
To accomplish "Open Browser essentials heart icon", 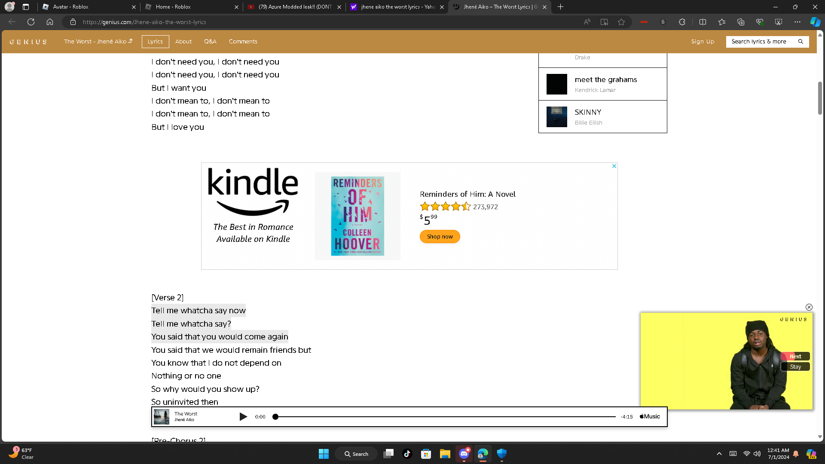I will pos(760,22).
